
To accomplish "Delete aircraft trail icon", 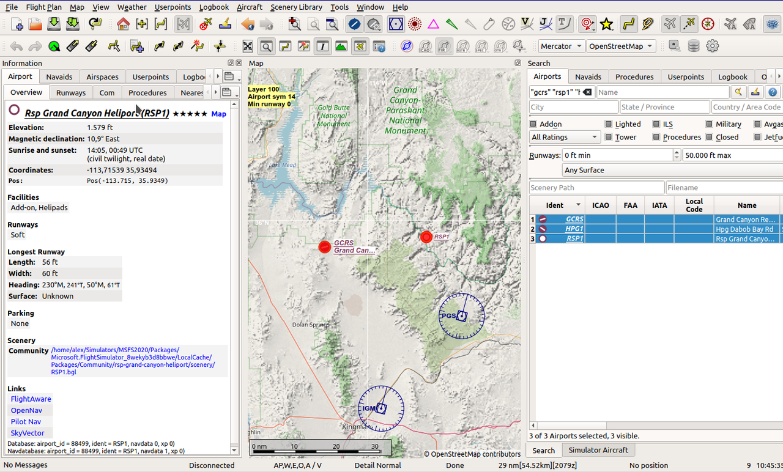I will click(206, 24).
